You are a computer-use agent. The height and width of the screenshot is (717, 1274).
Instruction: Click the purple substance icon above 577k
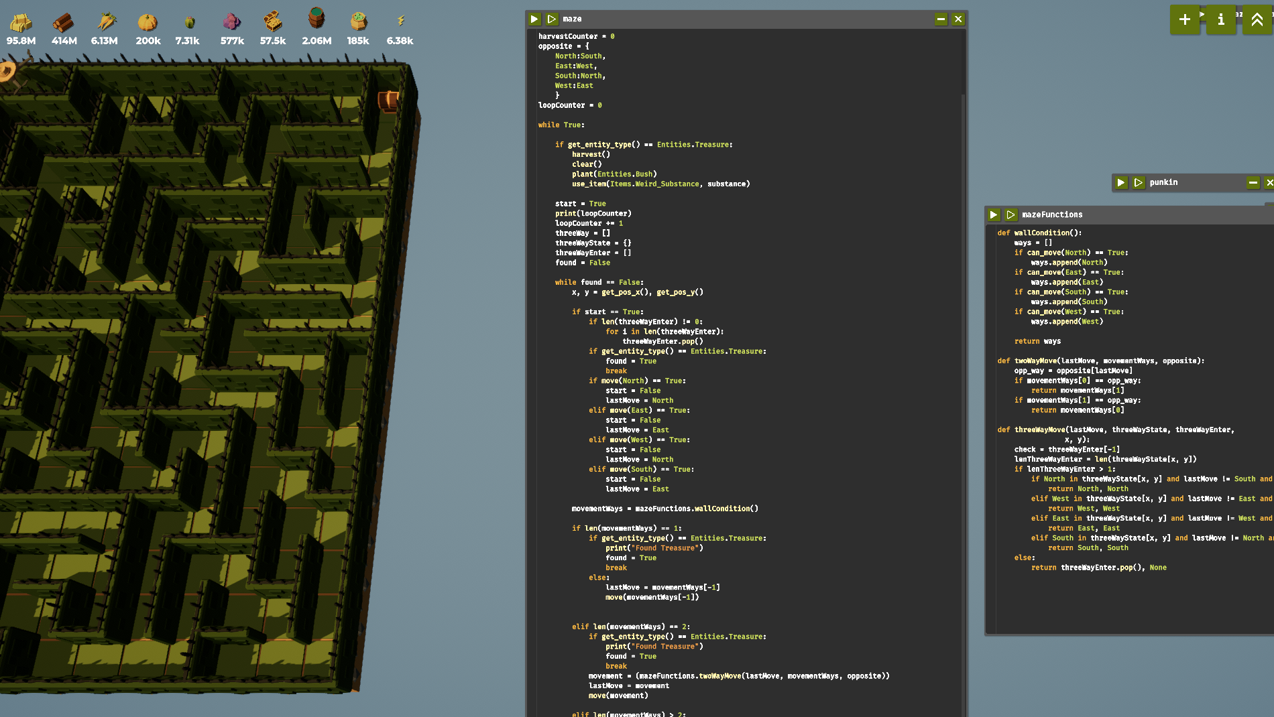click(x=231, y=22)
